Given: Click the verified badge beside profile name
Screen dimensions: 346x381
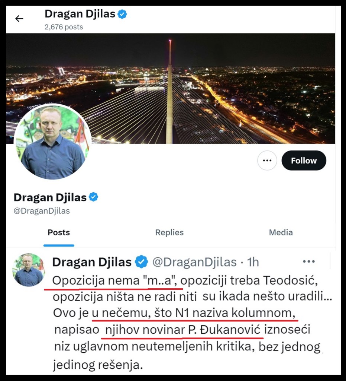Looking at the screenshot, I should (93, 197).
